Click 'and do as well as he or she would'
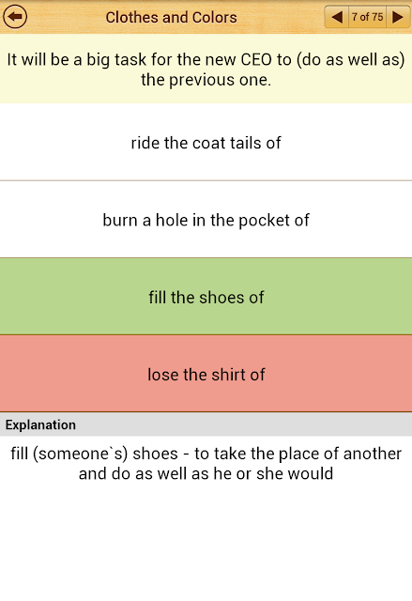Viewport: 412px width, 601px height. [x=206, y=473]
